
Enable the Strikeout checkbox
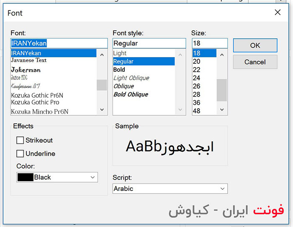(20, 141)
